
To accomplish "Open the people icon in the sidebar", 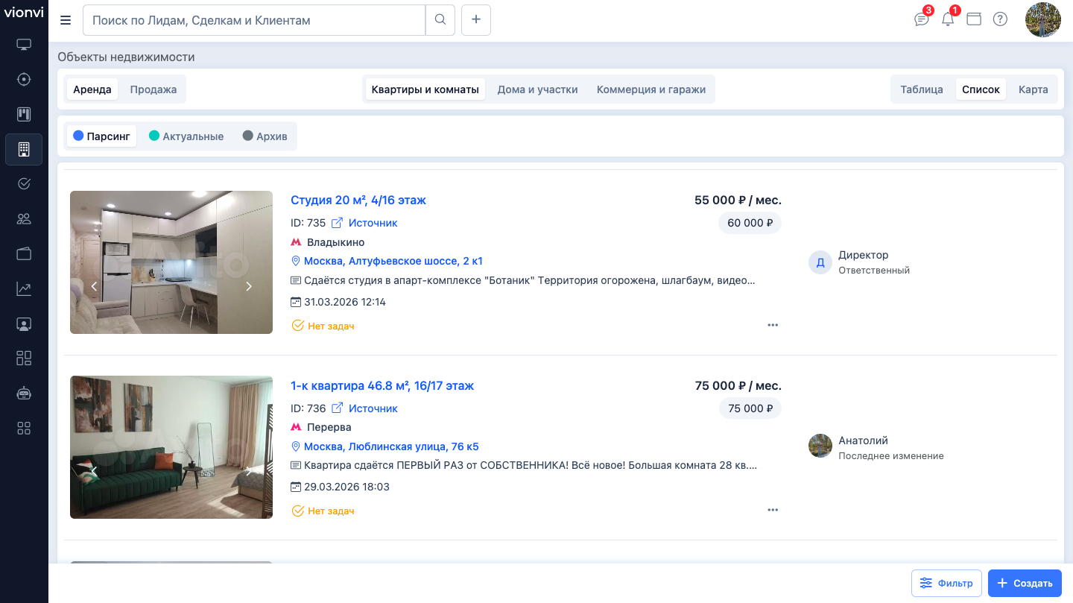I will pyautogui.click(x=24, y=218).
